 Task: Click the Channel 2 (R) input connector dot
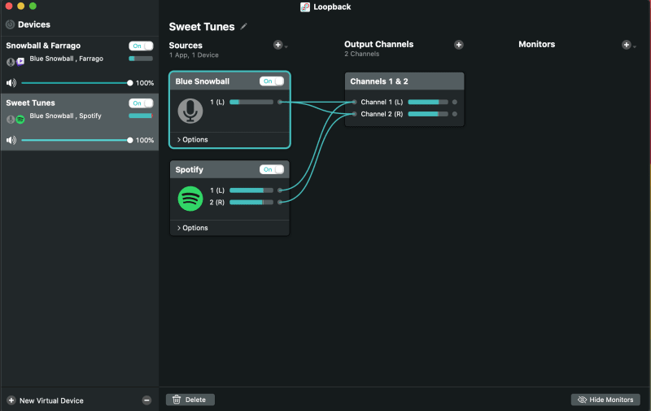click(x=354, y=114)
